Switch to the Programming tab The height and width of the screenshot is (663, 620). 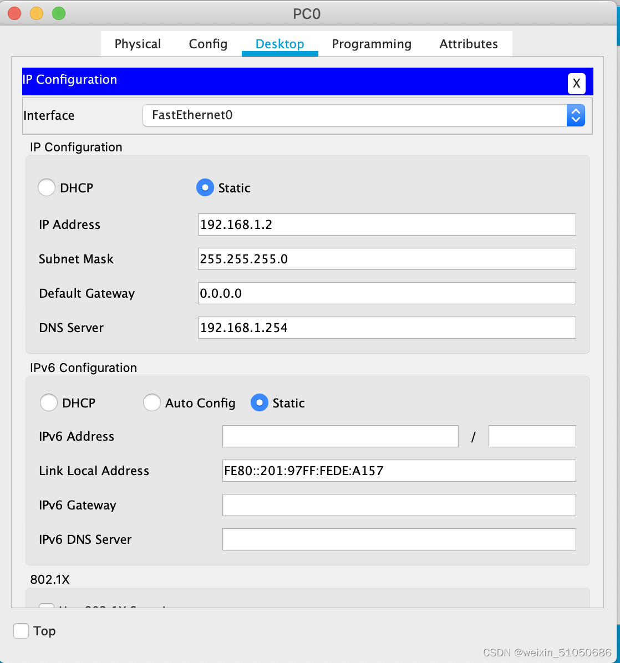[372, 44]
